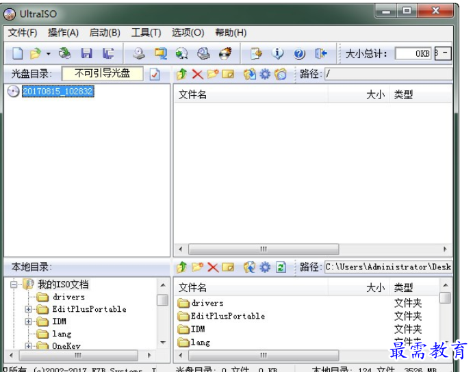Click right arrow of disc file list scrollbar
This screenshot has height=372, width=473.
click(x=445, y=249)
